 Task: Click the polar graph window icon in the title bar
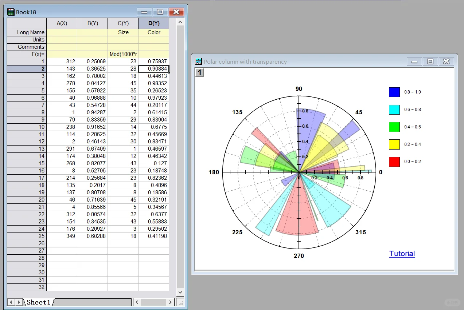[199, 61]
